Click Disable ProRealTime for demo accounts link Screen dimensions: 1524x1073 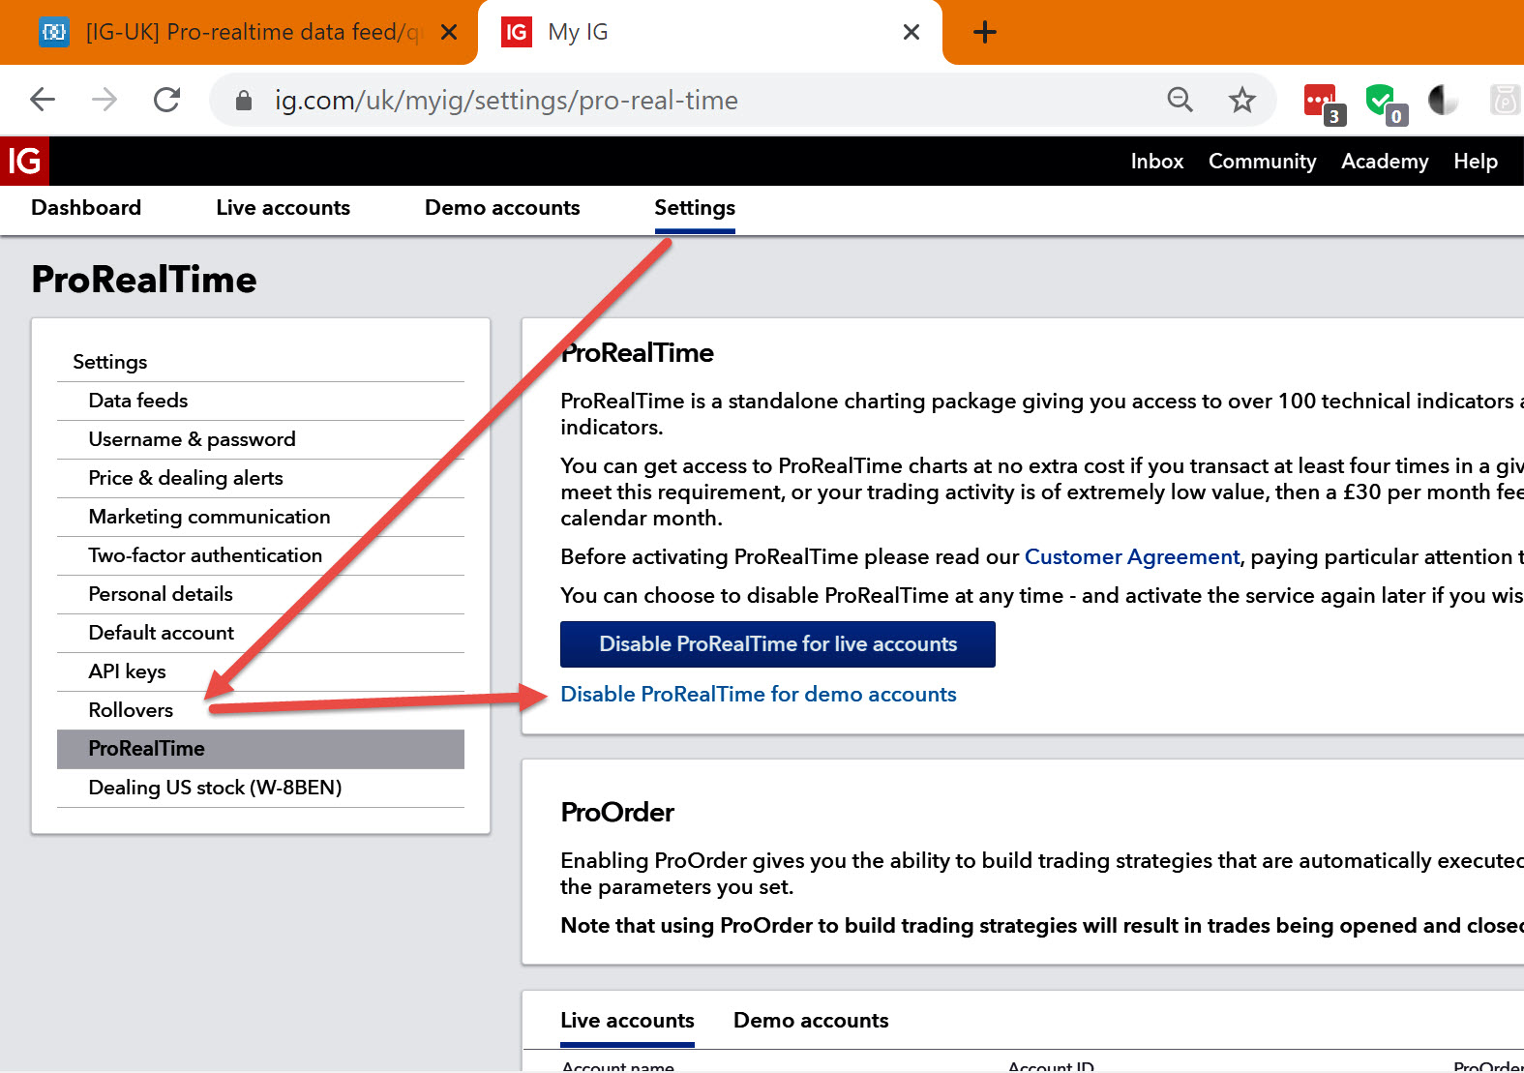(x=759, y=694)
